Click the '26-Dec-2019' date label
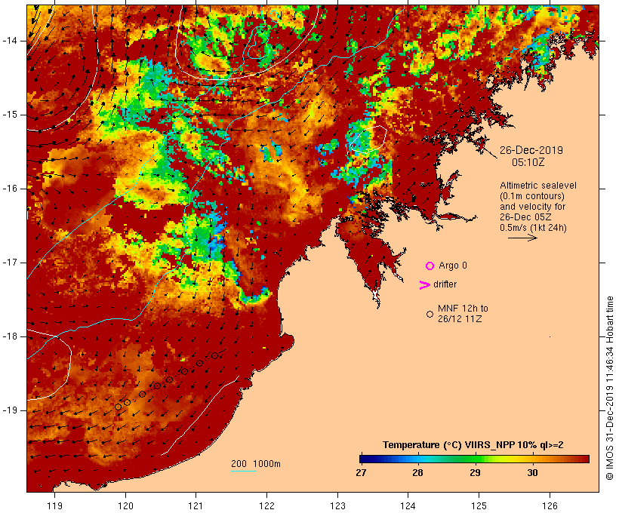The height and width of the screenshot is (513, 619). coord(531,150)
